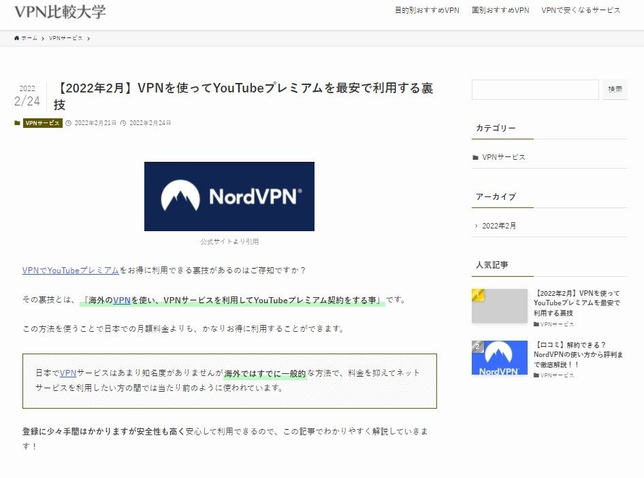Open the NordVPN rank 2 thumbnail

click(500, 358)
